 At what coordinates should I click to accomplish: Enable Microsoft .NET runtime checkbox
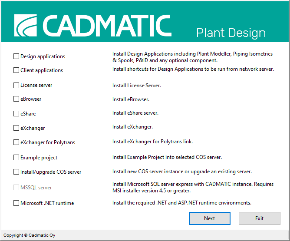16,203
